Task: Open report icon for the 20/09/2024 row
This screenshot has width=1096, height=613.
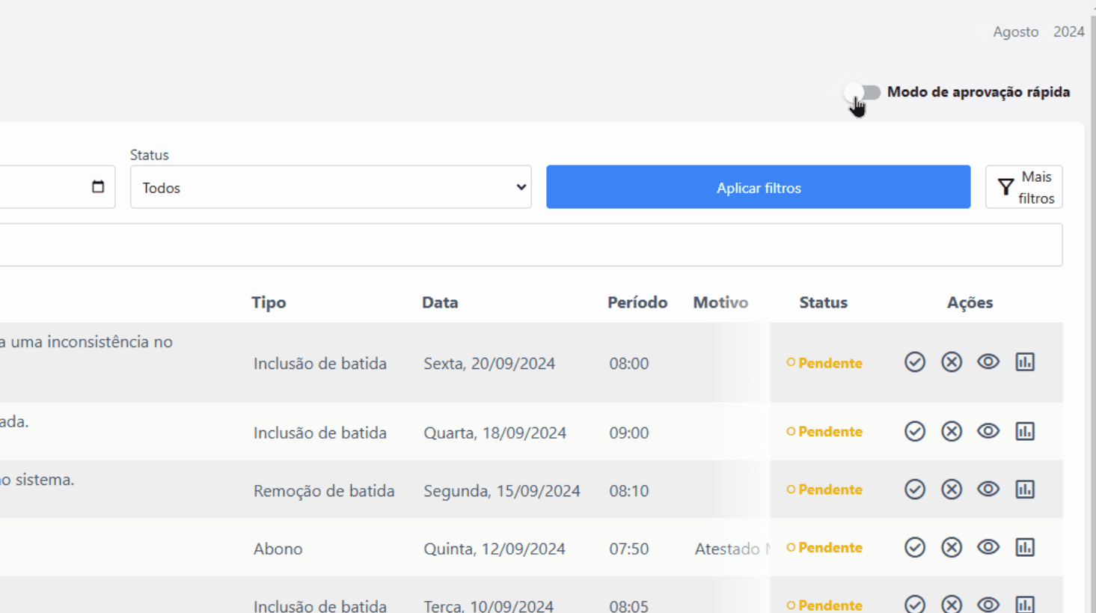Action: [x=1024, y=362]
